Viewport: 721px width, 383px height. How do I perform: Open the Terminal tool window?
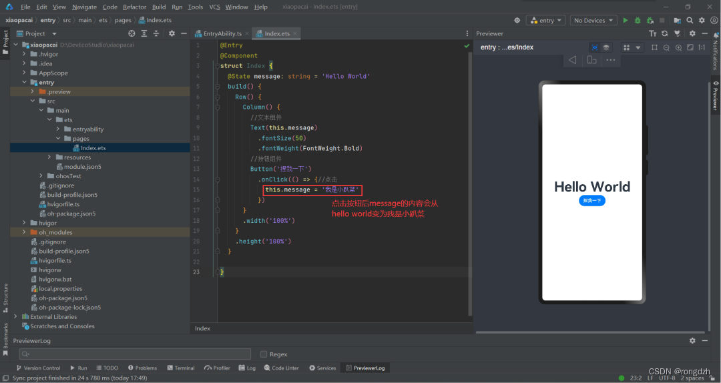(x=181, y=368)
